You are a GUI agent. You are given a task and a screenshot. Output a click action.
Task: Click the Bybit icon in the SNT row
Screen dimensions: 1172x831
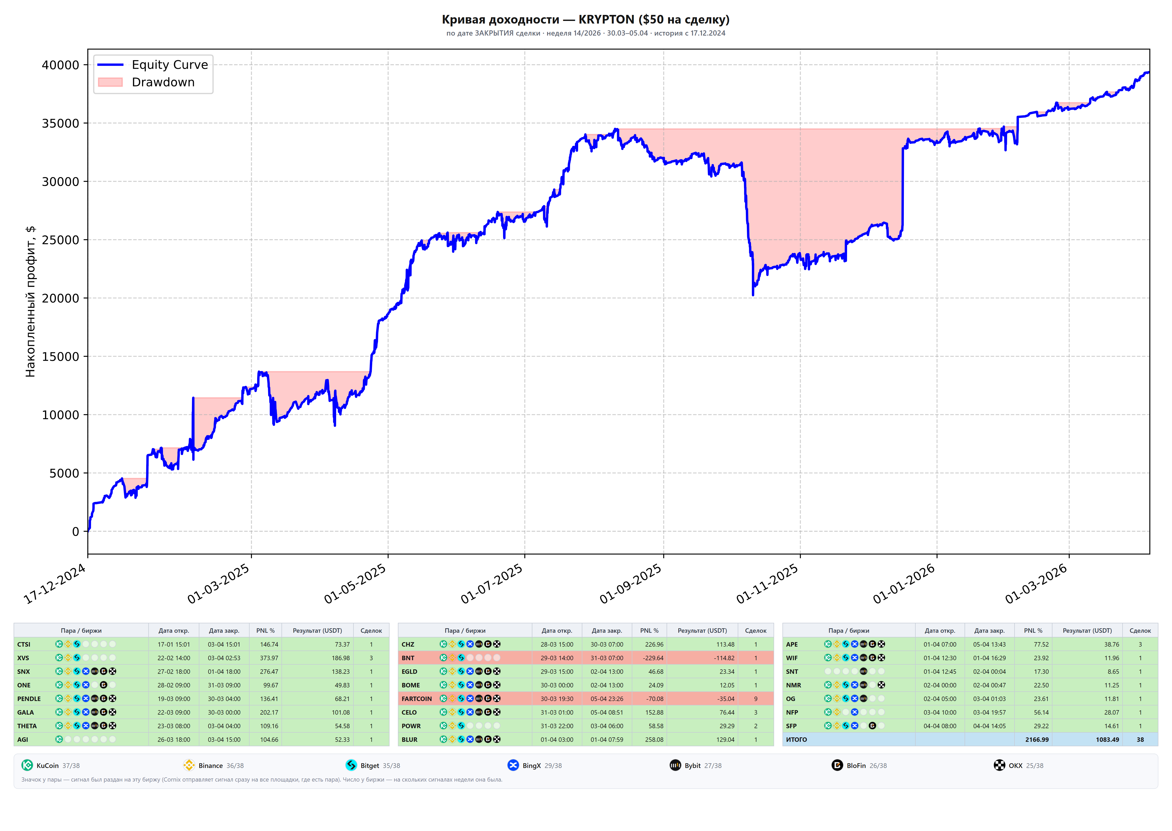(x=863, y=671)
